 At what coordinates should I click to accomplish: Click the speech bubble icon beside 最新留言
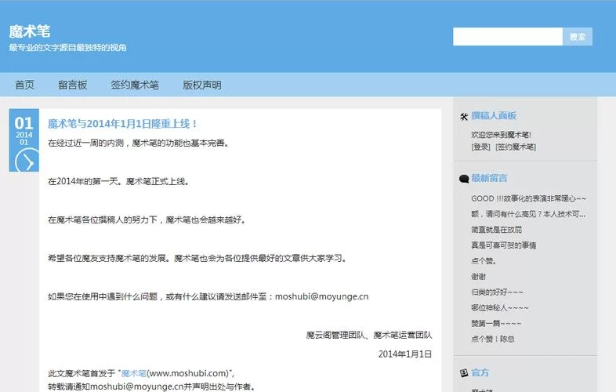pyautogui.click(x=464, y=179)
